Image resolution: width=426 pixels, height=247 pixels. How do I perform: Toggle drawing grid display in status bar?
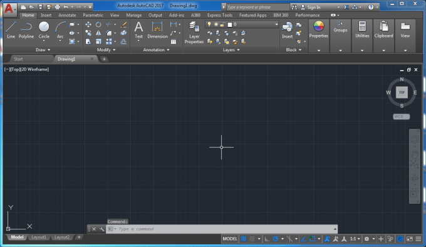(244, 239)
